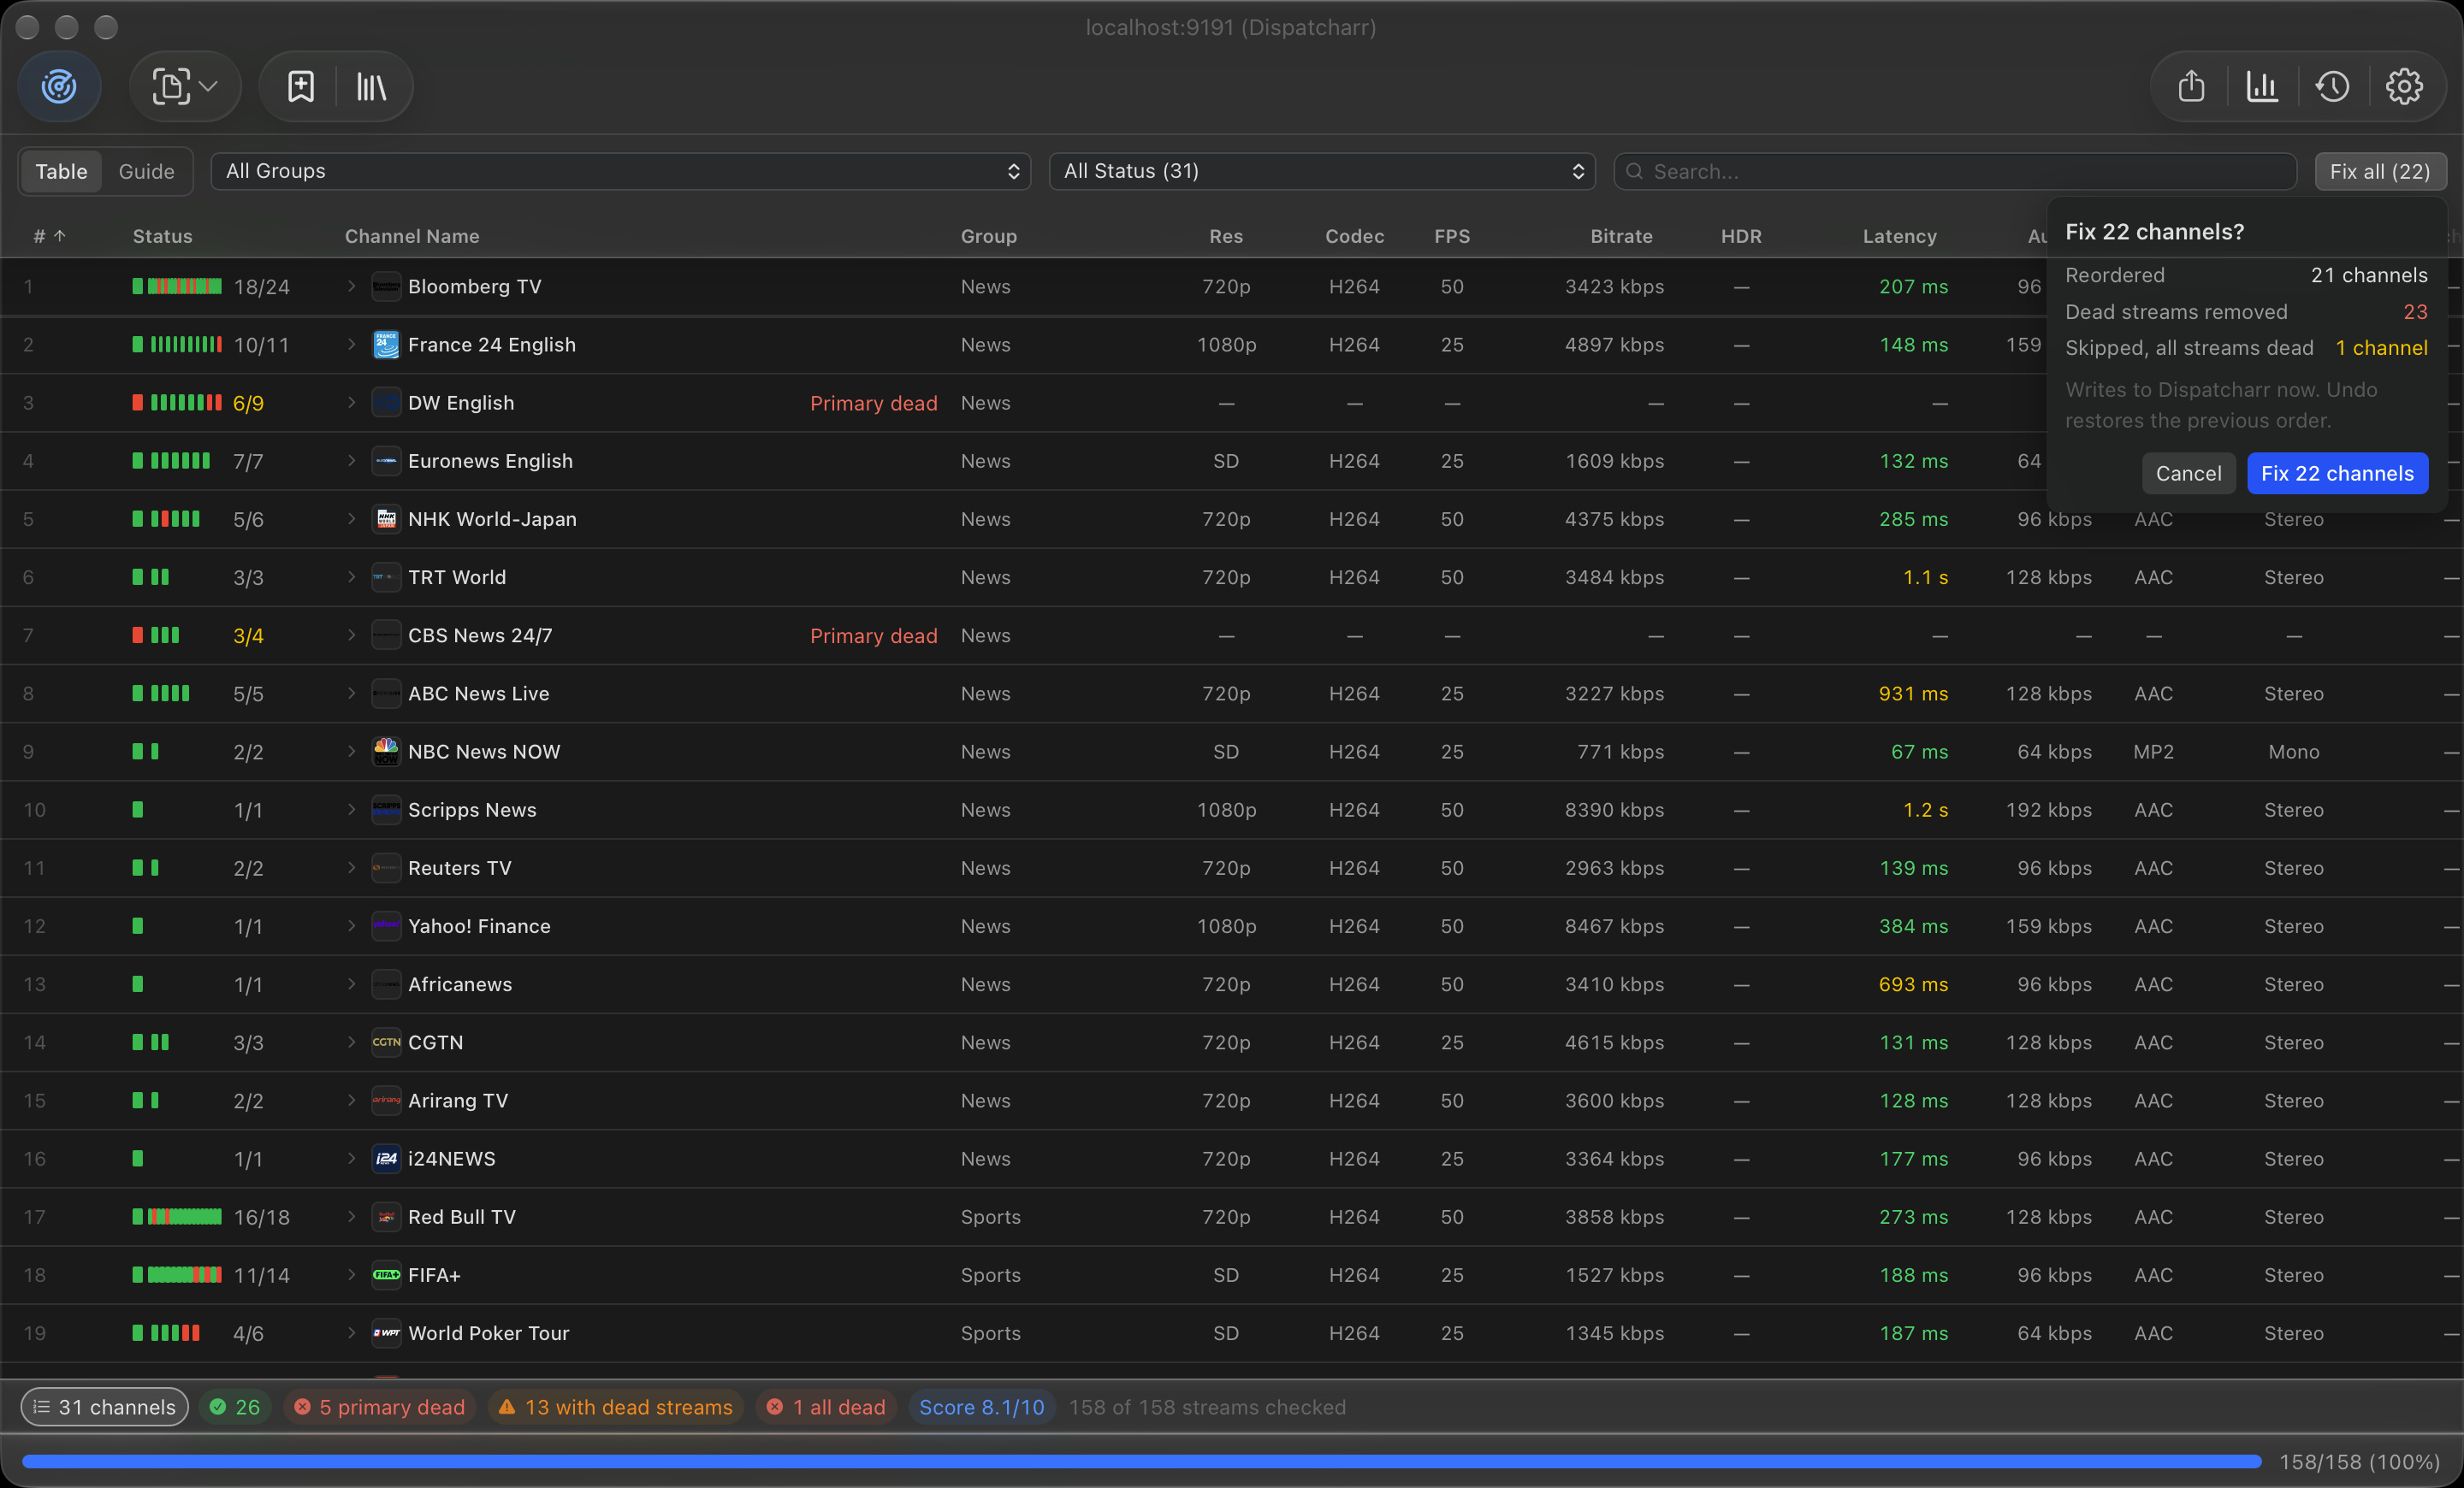
Task: Click the share export icon
Action: 2191,86
